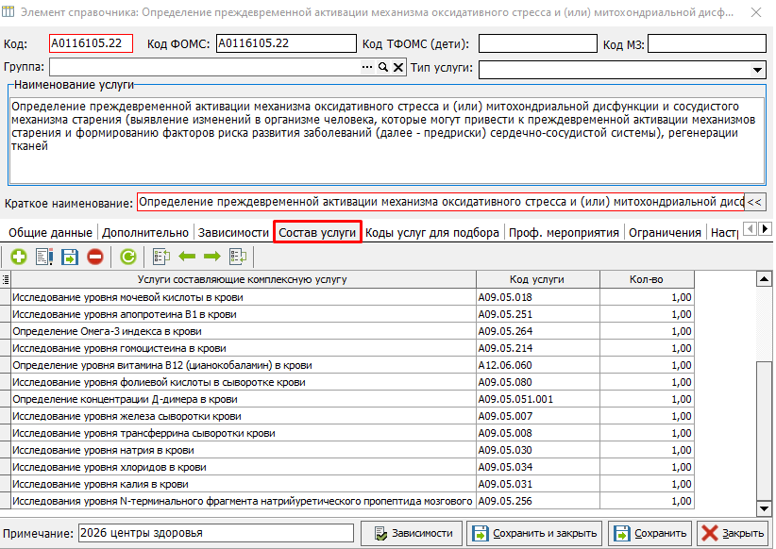776x549 pixels.
Task: Open the Ограничения tab
Action: click(665, 233)
